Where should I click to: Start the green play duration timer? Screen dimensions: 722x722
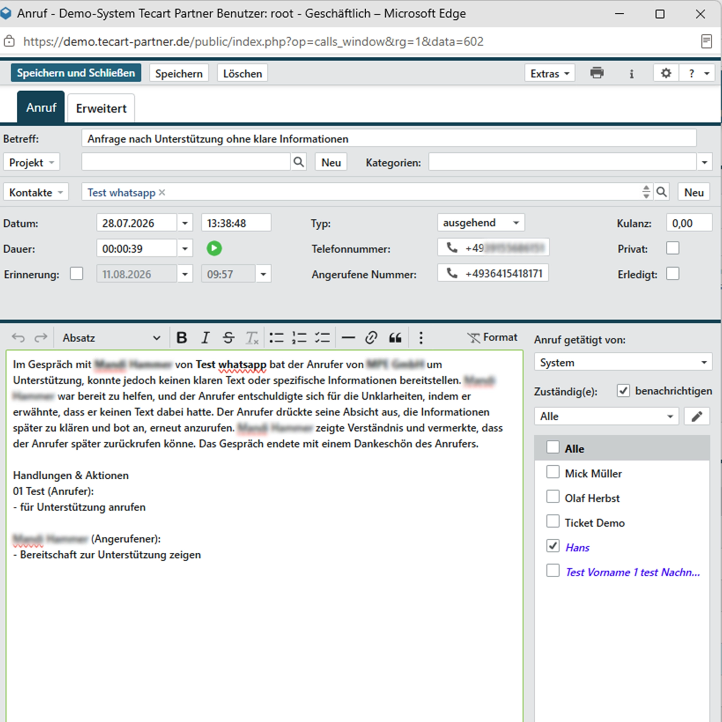coord(214,248)
